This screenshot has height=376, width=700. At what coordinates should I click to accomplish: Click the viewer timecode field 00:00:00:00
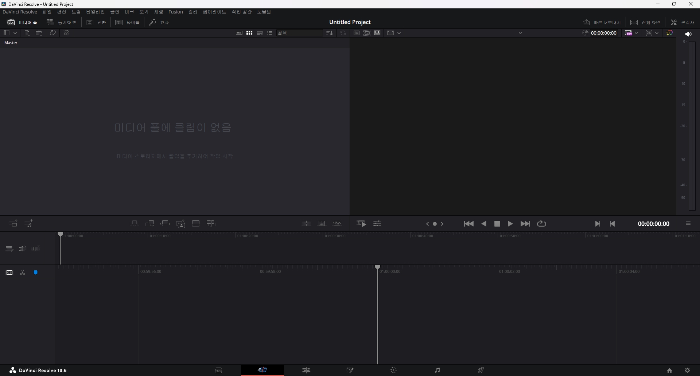(x=604, y=33)
